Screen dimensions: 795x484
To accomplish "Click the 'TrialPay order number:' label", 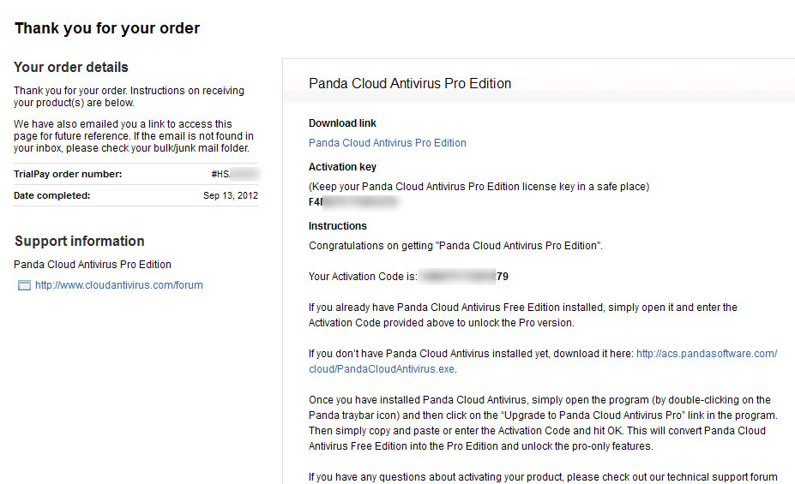I will click(x=68, y=174).
